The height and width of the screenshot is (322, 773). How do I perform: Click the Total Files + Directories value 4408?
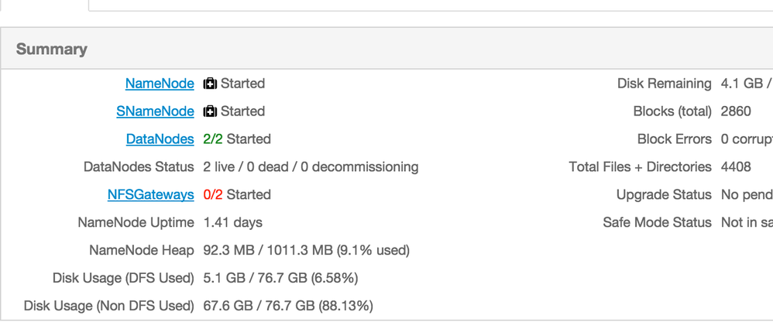tap(736, 167)
